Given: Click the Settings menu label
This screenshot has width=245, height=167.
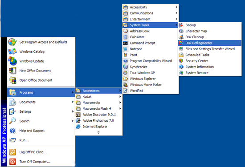Looking at the screenshot, I should point(25,111).
